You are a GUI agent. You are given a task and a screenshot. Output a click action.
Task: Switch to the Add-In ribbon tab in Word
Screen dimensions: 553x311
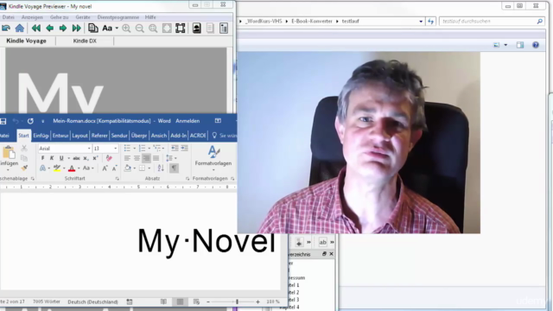point(179,136)
